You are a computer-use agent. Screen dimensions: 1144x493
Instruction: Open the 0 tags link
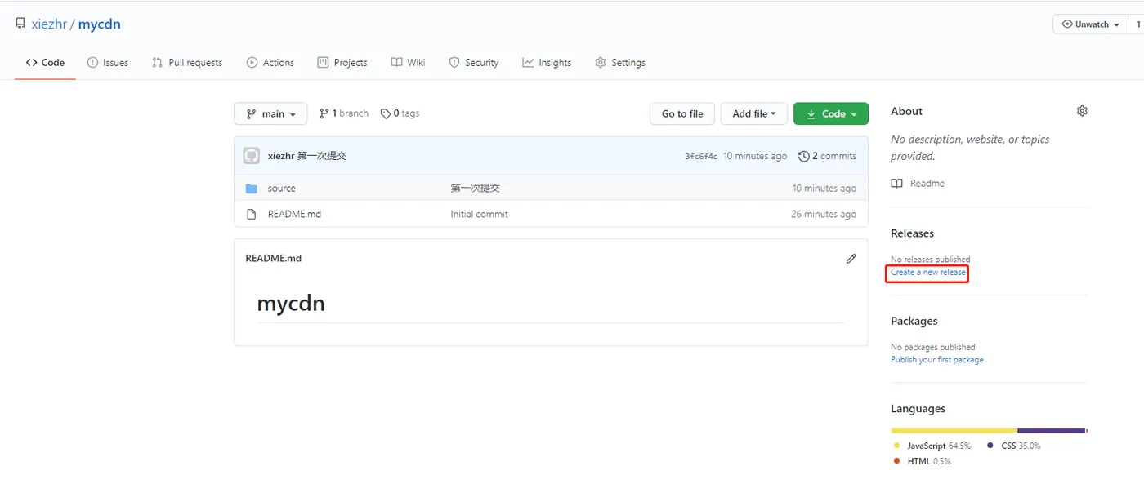[400, 113]
